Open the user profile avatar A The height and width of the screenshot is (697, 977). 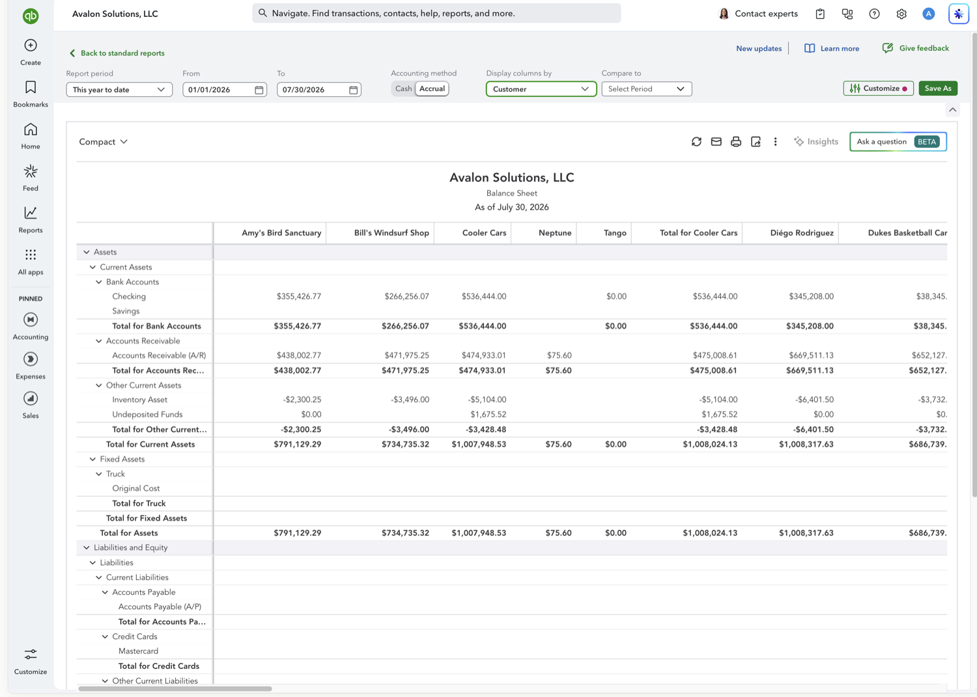point(929,14)
